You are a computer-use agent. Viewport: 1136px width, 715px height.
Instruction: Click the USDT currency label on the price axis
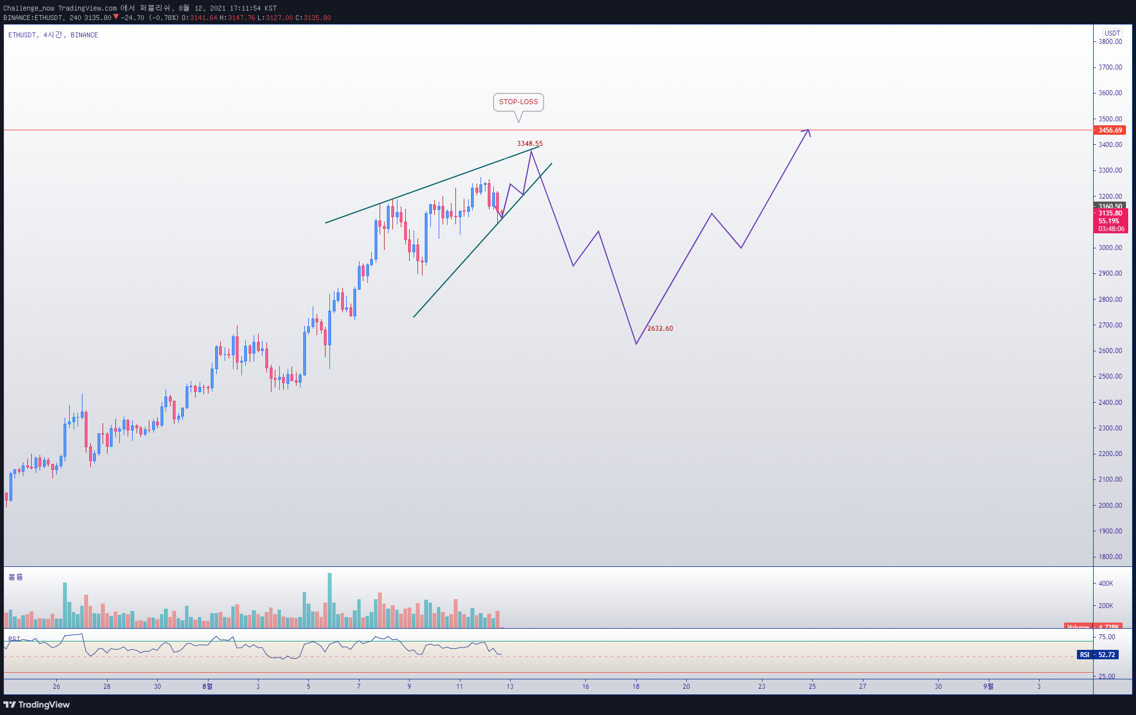point(1113,33)
